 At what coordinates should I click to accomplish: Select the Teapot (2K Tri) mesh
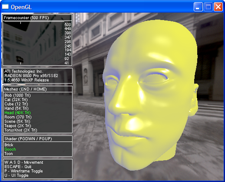(18, 126)
